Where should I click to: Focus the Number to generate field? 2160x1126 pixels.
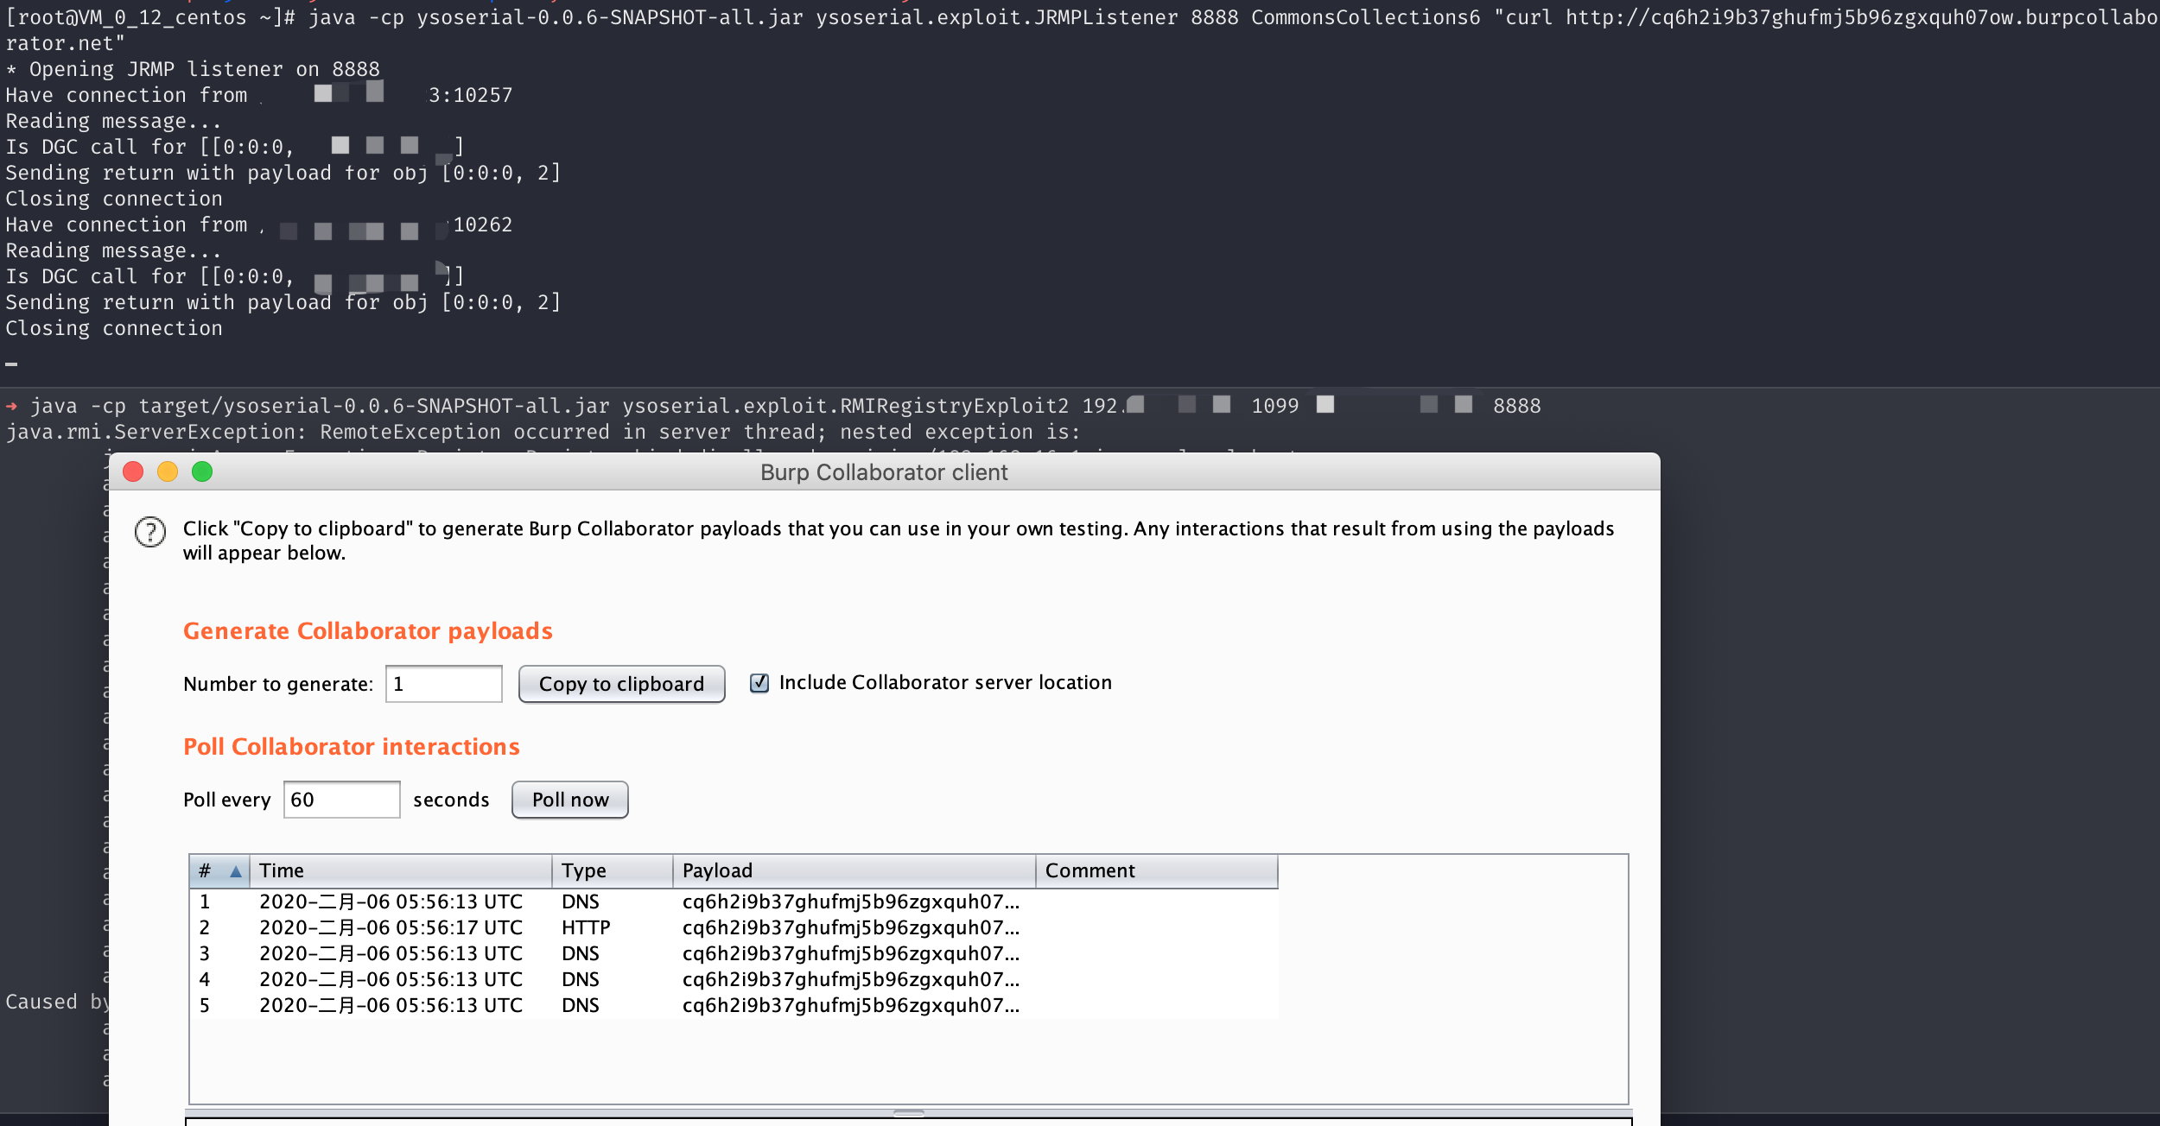pos(443,684)
